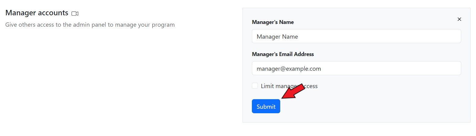Click the "Manager's Name" field label
This screenshot has height=136, width=476.
point(273,22)
